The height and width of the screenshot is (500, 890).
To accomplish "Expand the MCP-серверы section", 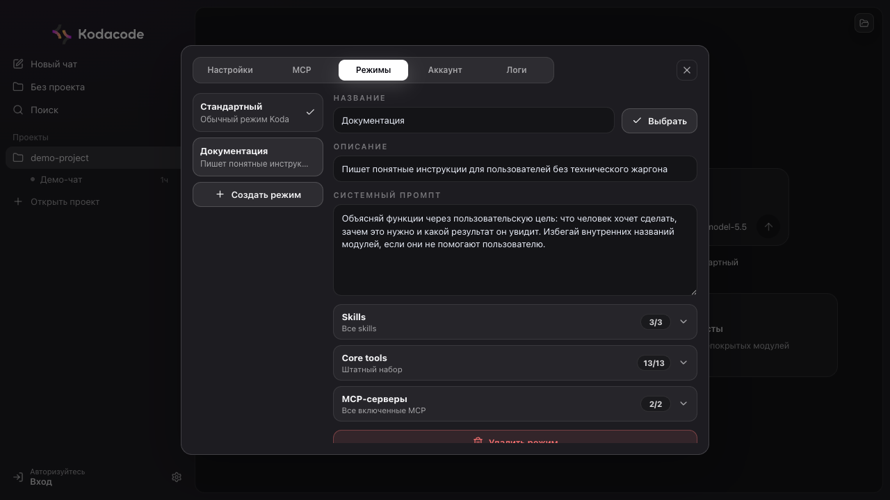I will [x=515, y=403].
